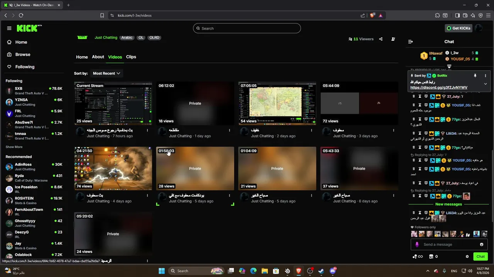Image resolution: width=494 pixels, height=277 pixels.
Task: Click the Just Chatting category link at top
Action: click(106, 38)
